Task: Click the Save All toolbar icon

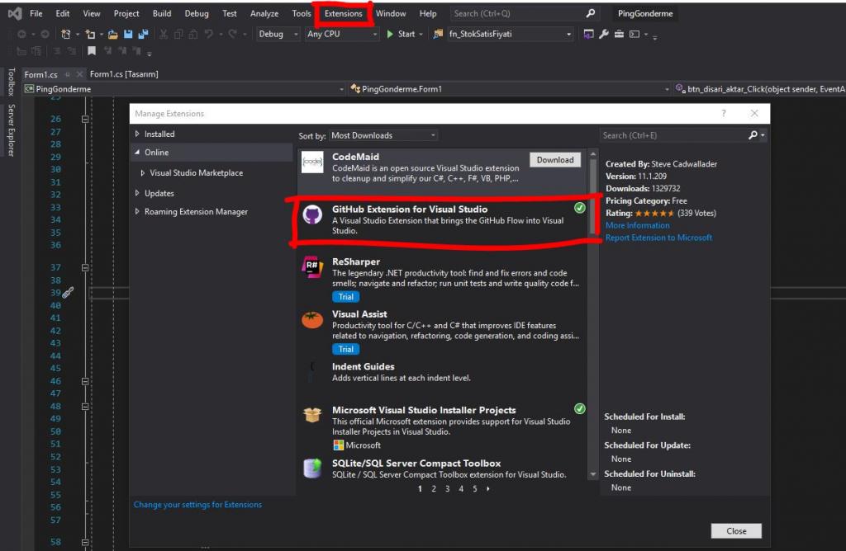Action: coord(143,34)
